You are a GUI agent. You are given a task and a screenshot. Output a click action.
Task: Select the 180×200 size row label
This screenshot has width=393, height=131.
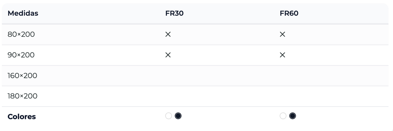pos(22,96)
